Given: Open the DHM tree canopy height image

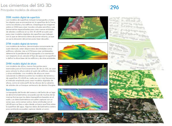Looking at the screenshot, I should coord(83,74).
